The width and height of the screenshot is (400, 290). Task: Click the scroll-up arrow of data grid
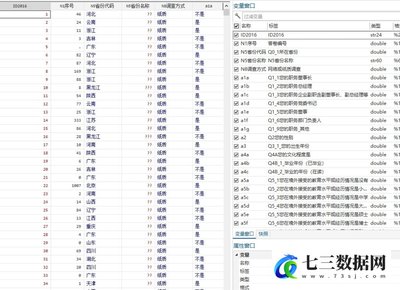click(226, 6)
